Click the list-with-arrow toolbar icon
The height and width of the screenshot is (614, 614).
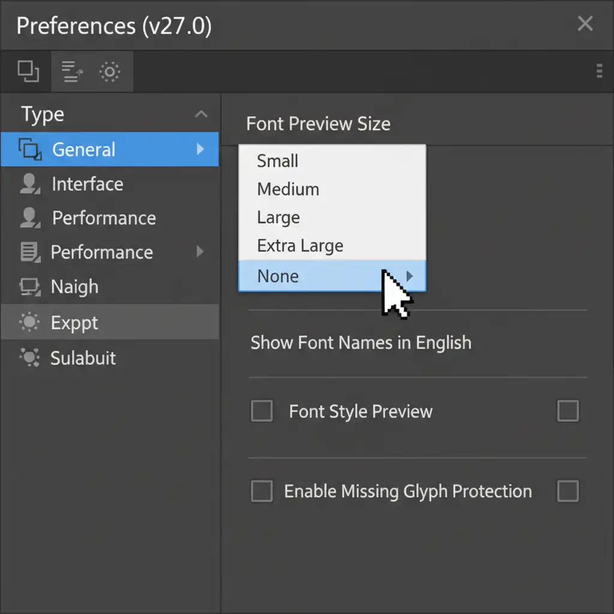pos(72,72)
